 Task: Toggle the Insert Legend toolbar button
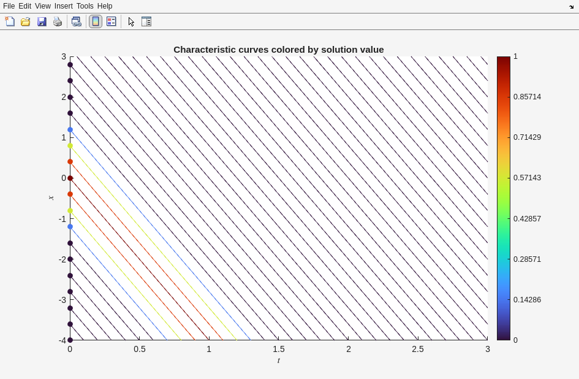coord(112,21)
